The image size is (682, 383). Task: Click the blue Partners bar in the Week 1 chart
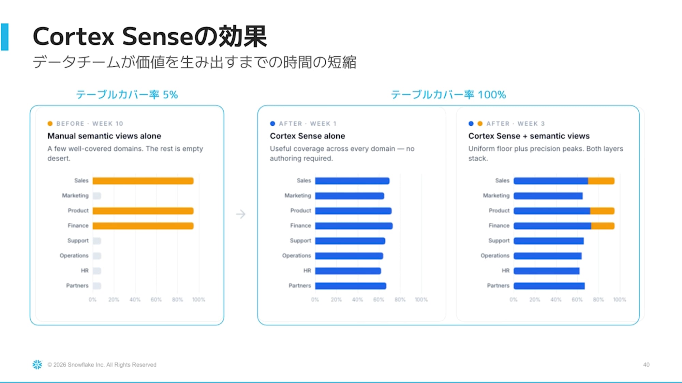351,286
